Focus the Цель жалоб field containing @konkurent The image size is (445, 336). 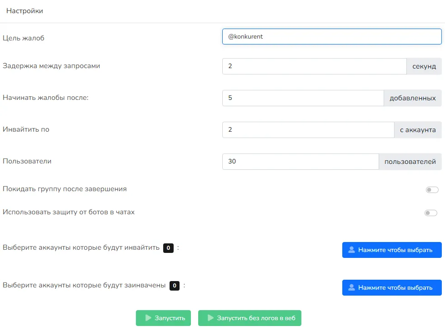click(x=332, y=37)
